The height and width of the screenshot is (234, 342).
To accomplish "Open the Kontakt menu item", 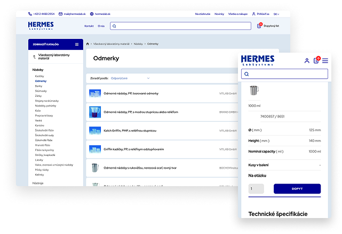I will 89,26.
